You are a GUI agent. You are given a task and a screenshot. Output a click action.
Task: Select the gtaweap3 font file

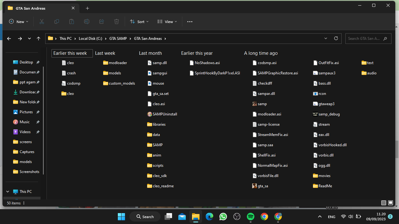[324, 104]
